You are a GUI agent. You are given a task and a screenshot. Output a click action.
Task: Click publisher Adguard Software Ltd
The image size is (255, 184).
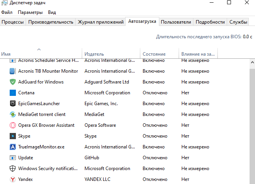pos(107,82)
